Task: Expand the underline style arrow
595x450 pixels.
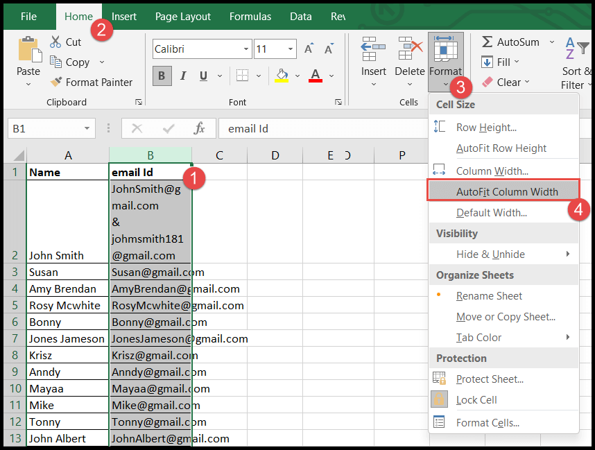Action: (x=220, y=76)
